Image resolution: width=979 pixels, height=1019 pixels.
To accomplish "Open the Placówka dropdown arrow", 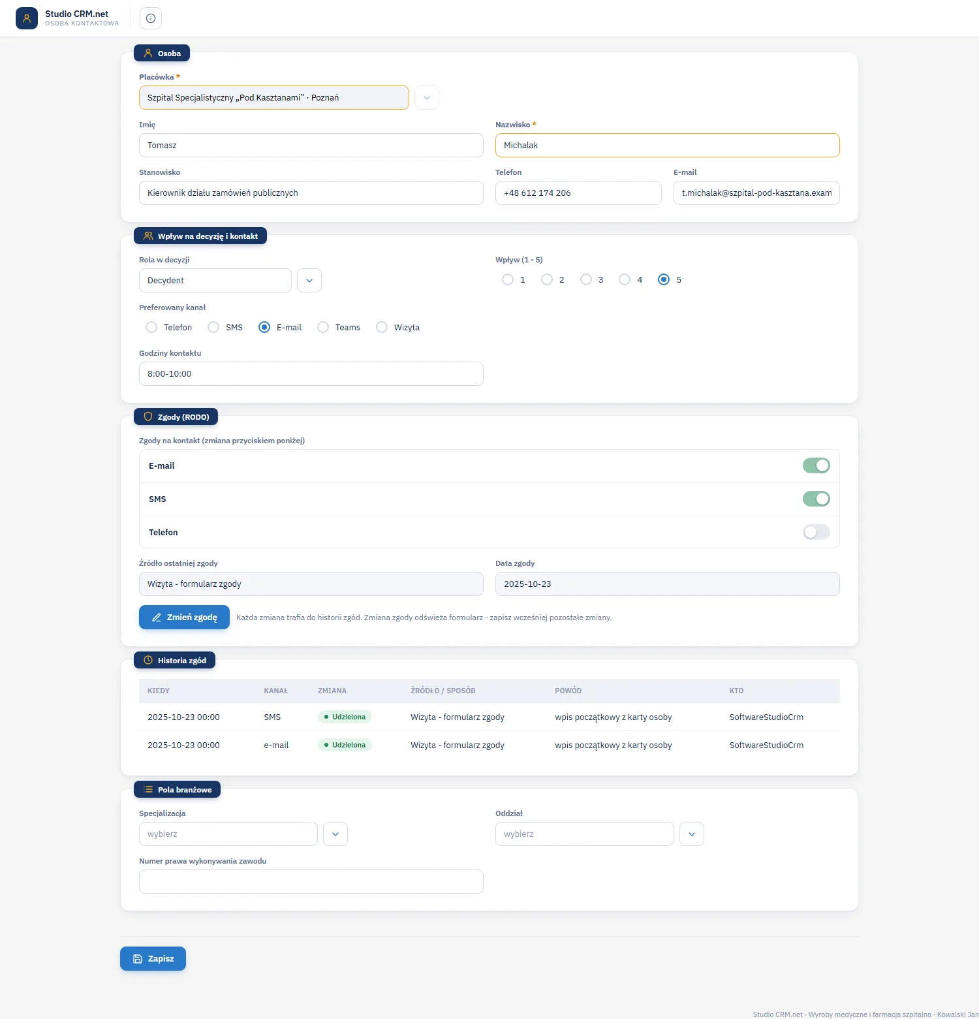I will point(427,98).
